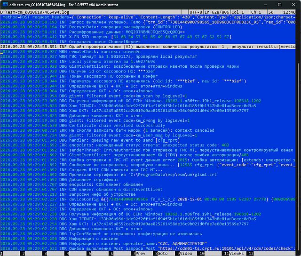
Task: Click the line 'Запросим инфо об устройстве'
Action: click(68, 194)
